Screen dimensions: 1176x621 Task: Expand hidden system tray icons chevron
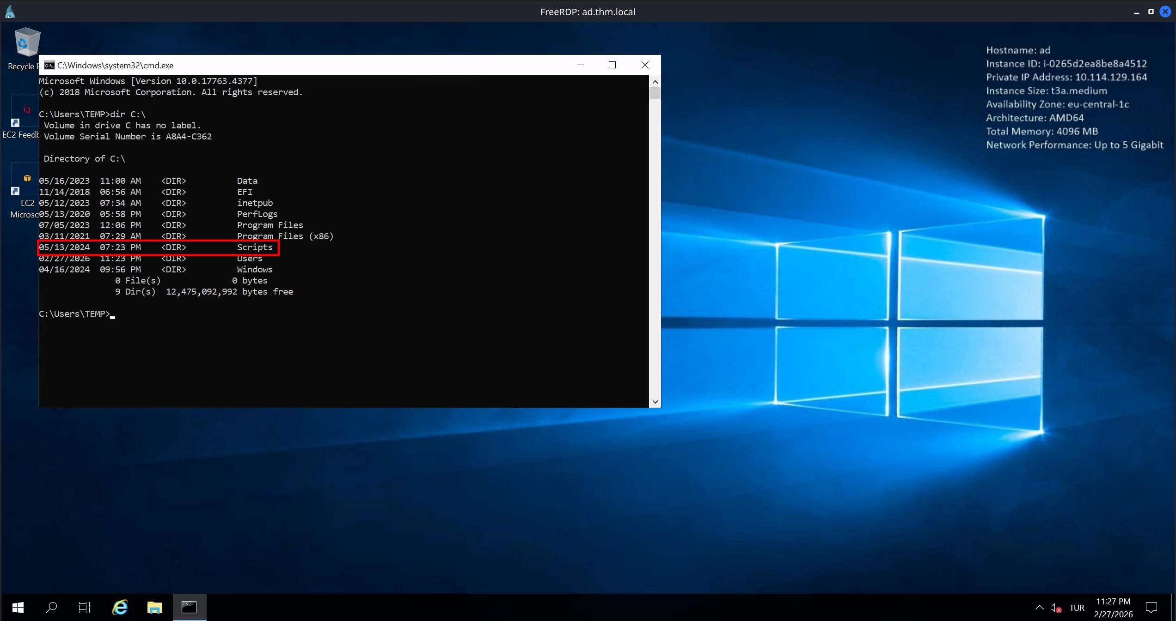pos(1040,608)
